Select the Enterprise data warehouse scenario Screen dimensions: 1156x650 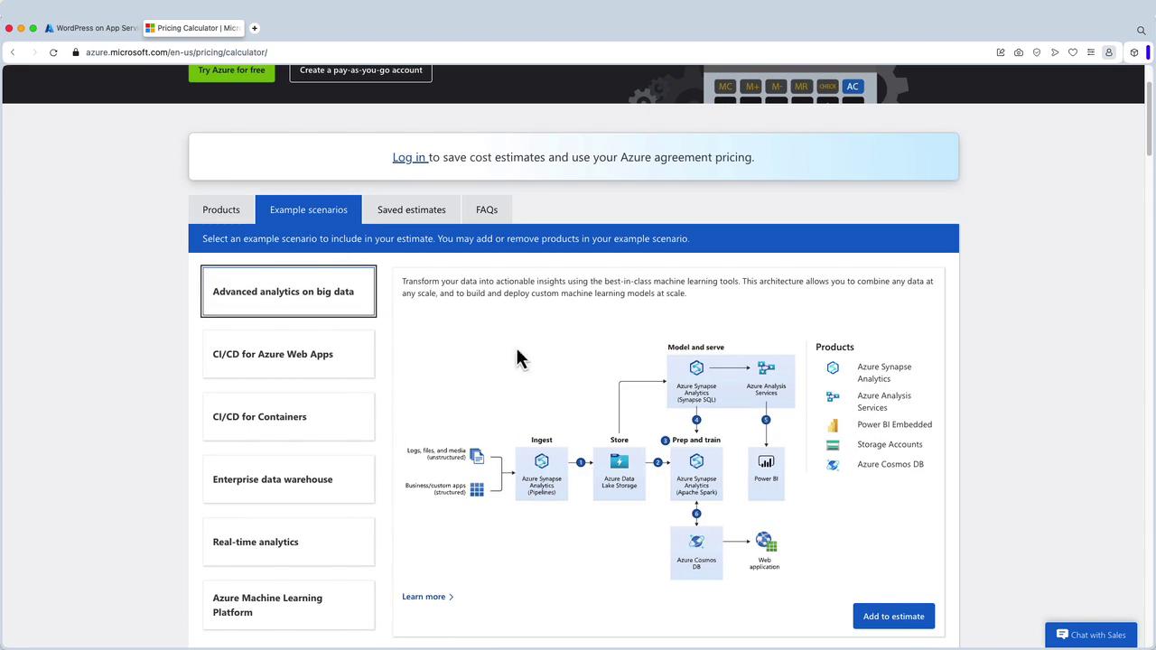tap(289, 479)
